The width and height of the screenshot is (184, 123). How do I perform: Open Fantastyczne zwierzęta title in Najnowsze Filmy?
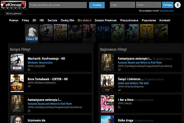coord(135,59)
